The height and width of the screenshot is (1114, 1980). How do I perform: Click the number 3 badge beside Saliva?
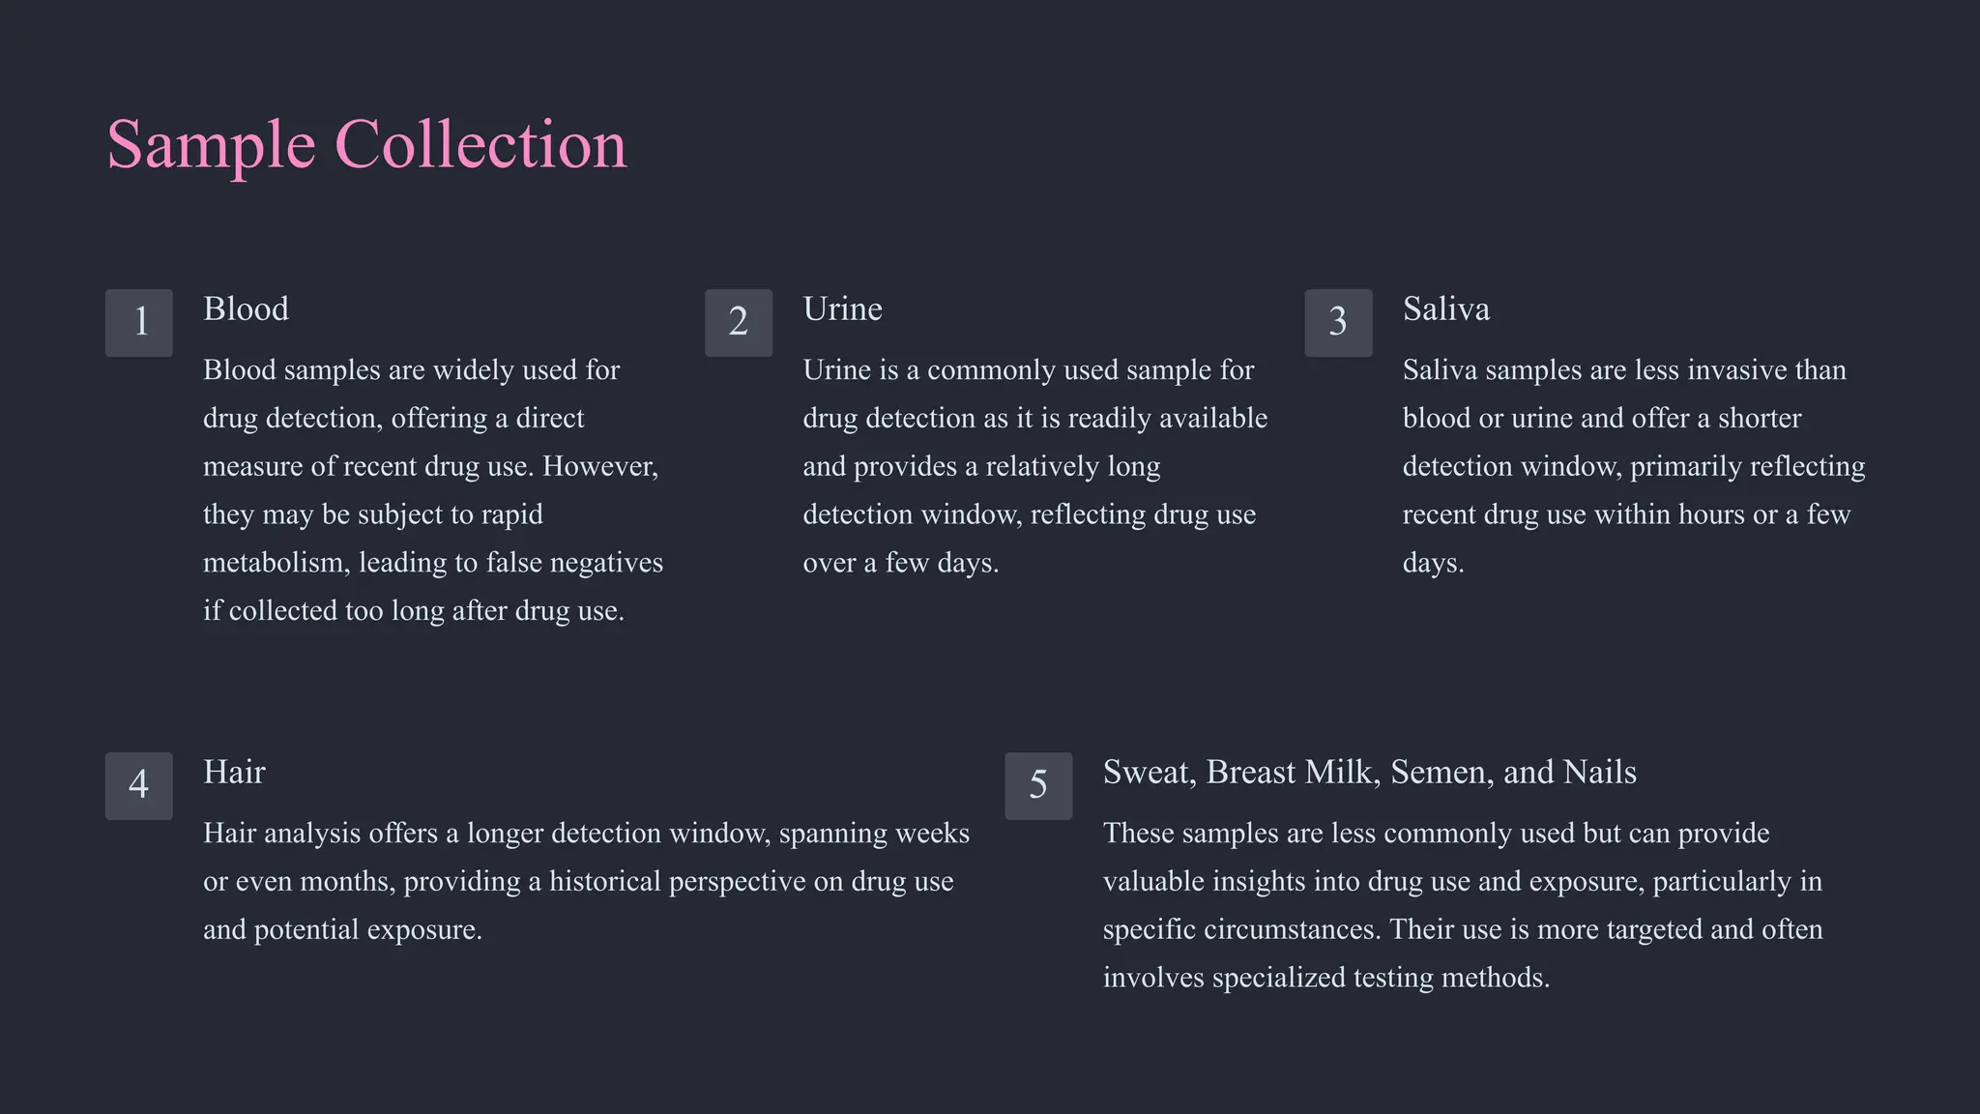[x=1338, y=323]
